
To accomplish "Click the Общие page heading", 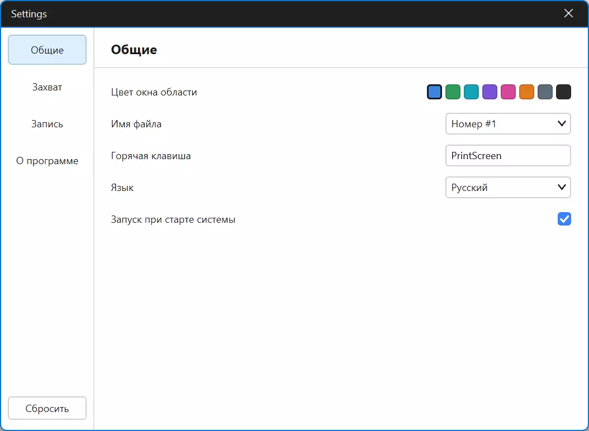I will coord(134,50).
